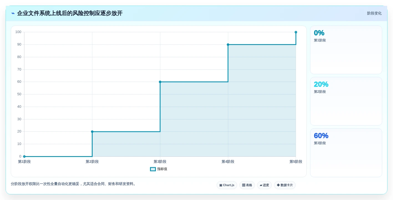
Task: Open the 60% 第3阶段 card
Action: coord(346,153)
